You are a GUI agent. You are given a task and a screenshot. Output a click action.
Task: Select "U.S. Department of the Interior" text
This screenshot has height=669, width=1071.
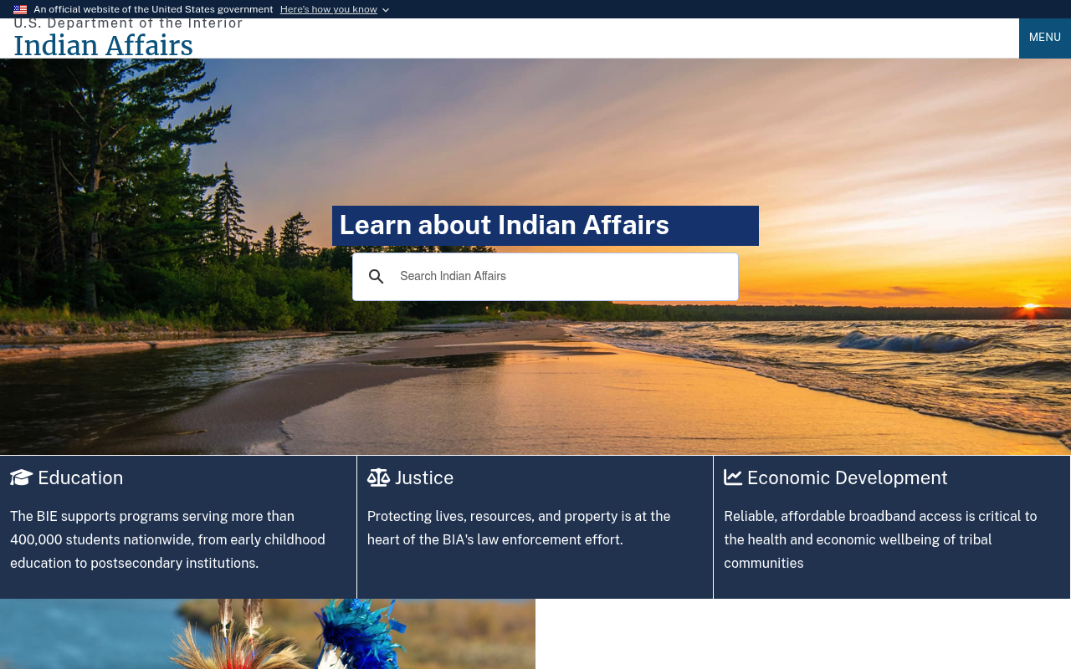click(x=128, y=23)
